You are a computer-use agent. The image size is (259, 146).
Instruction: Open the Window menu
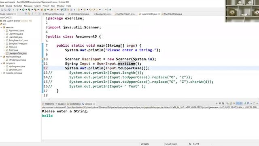[60, 6]
